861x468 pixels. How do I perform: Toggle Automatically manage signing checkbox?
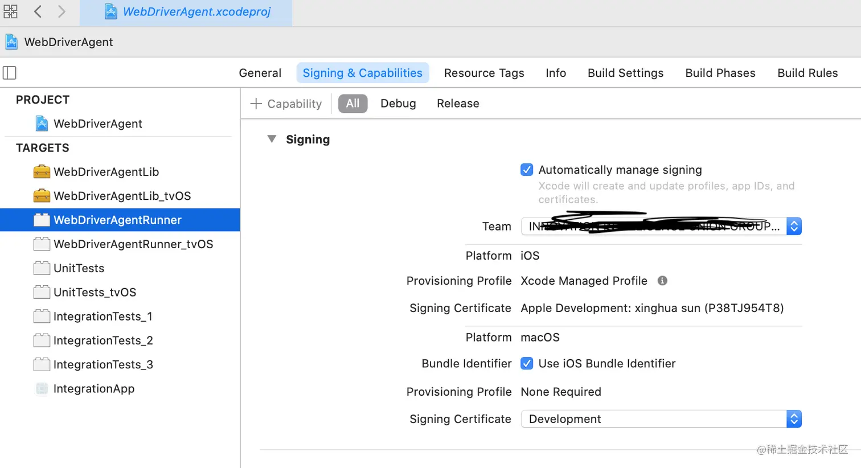point(527,170)
